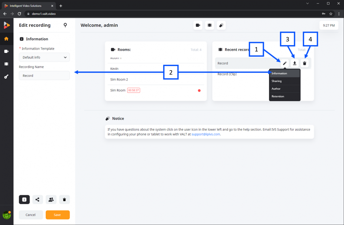This screenshot has height=225, width=344.
Task: Choose Sharing from the edit menu
Action: pos(284,81)
